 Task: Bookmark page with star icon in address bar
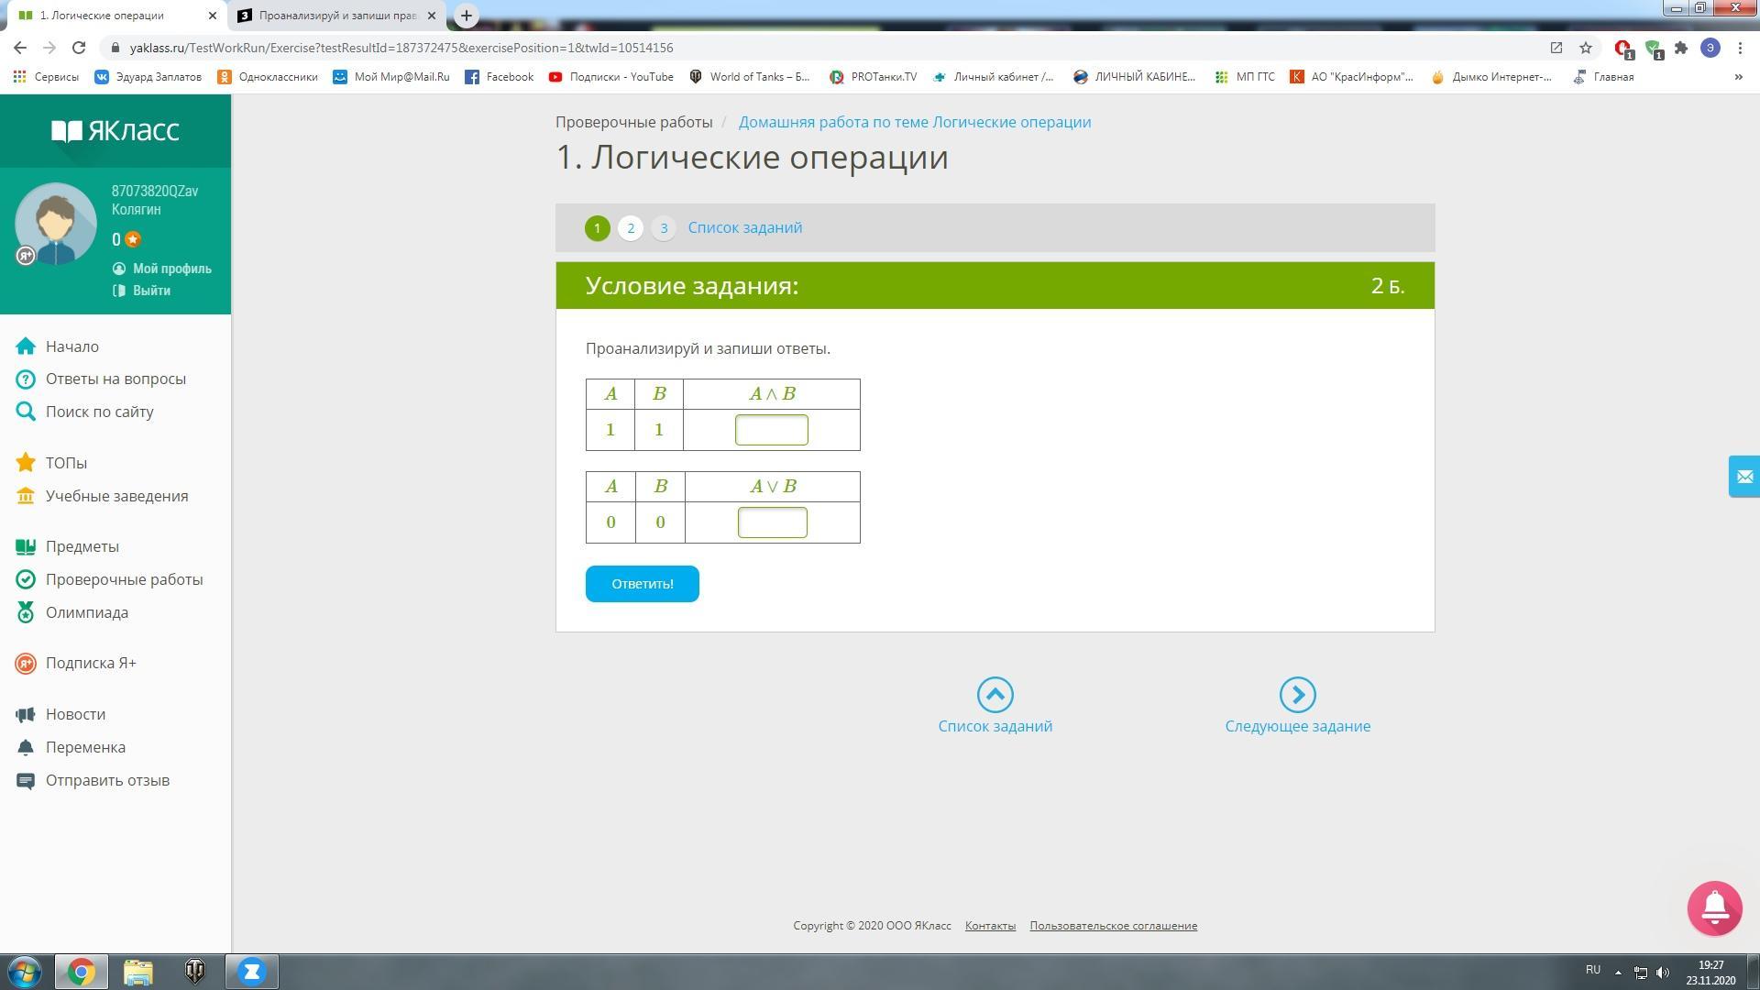coord(1585,48)
